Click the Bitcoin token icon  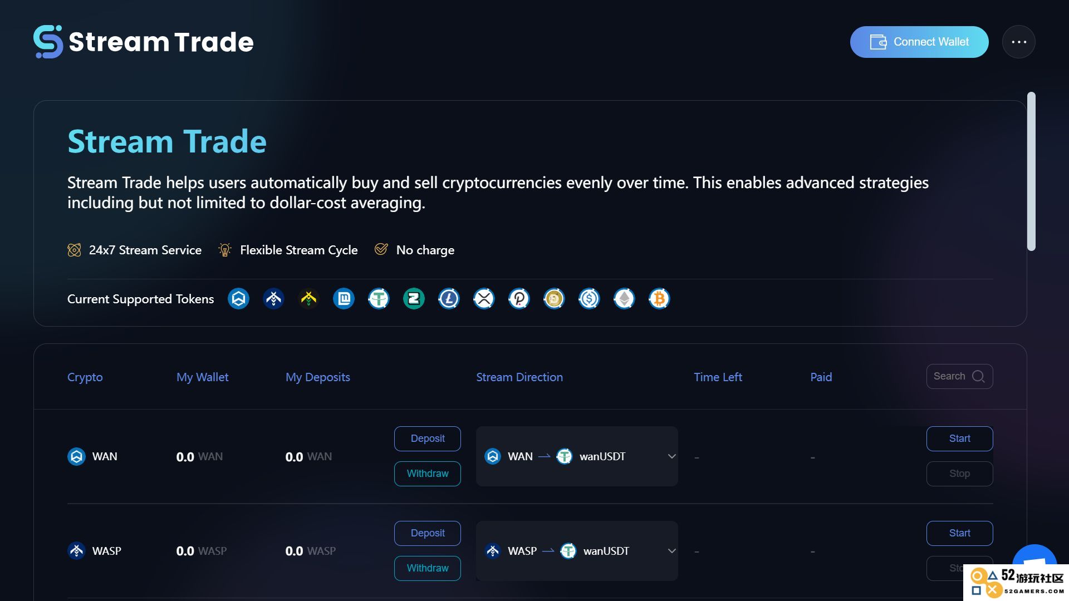659,299
